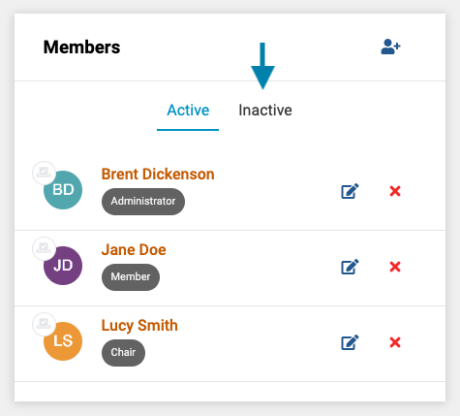
Task: Edit Lucy Smith's member details
Action: pyautogui.click(x=350, y=342)
